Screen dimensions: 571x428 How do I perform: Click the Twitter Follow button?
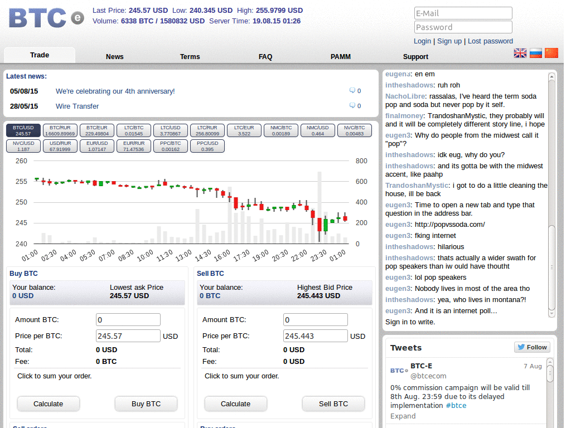pos(532,347)
